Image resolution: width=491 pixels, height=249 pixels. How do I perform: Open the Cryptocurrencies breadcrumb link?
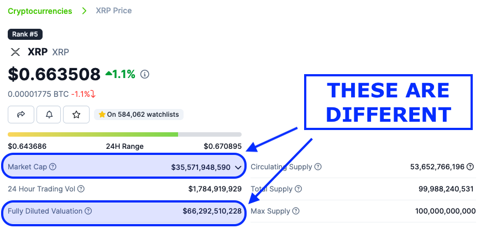coord(40,11)
